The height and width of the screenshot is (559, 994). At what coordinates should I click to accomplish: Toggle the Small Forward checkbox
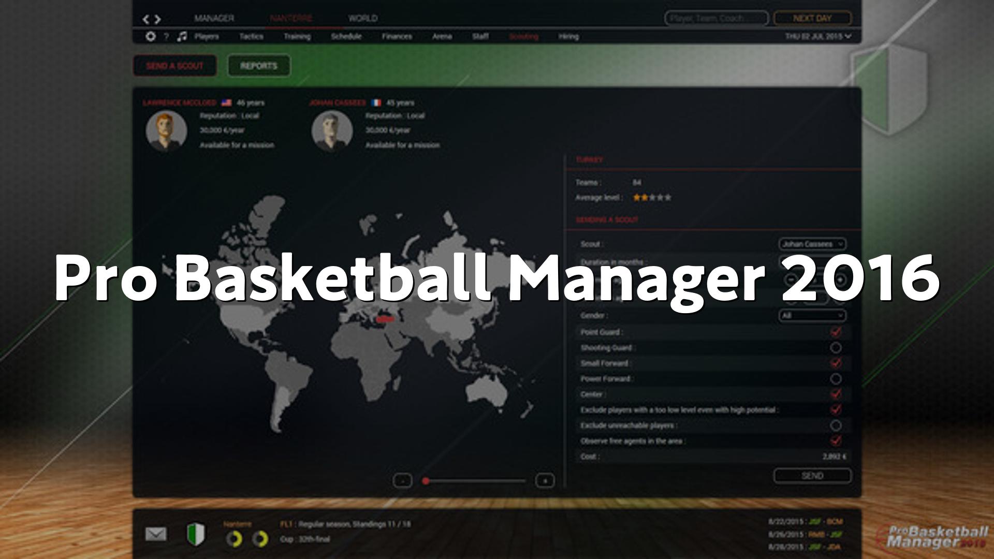click(835, 363)
